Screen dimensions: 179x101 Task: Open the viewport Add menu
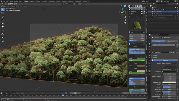pyautogui.click(x=21, y=6)
